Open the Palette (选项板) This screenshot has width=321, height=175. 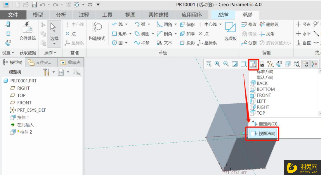230,31
